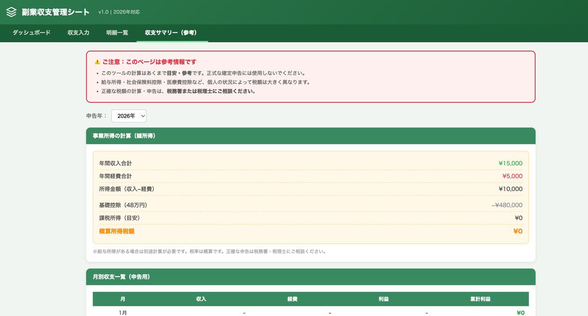Click the 基礎控除（48万円） label
The image size is (588, 316).
point(123,205)
